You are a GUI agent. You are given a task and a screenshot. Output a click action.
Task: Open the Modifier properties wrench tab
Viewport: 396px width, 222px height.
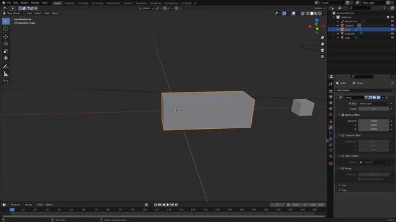[x=331, y=128]
